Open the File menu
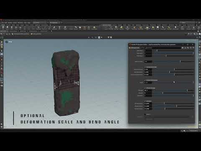This screenshot has height=151, width=201. 3,23
